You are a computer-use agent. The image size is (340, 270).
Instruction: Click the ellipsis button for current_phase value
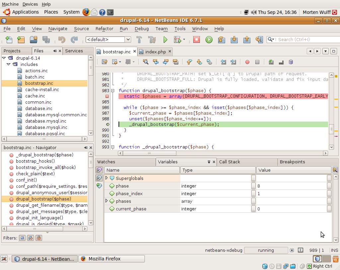click(x=329, y=209)
